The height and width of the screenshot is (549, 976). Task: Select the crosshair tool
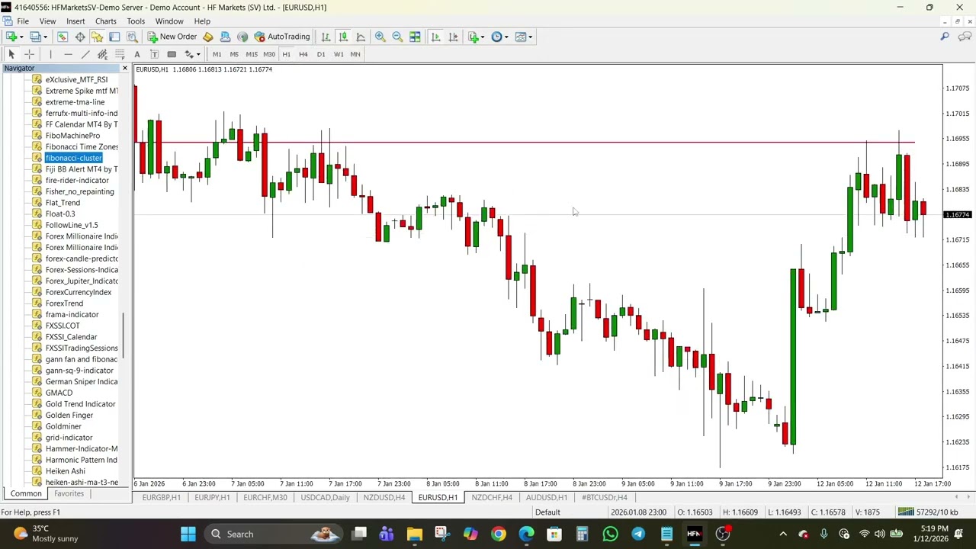[29, 54]
